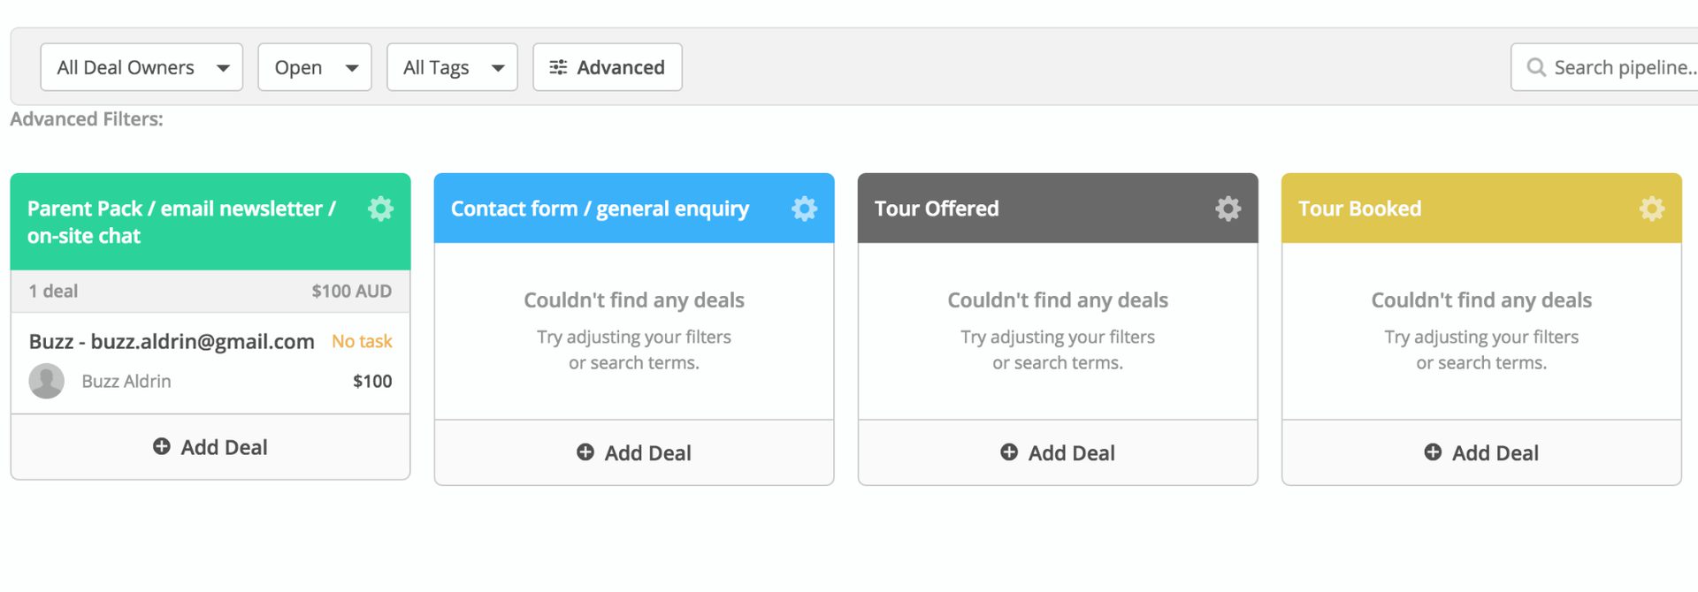Open the Open status dropdown
The image size is (1698, 592).
click(314, 68)
